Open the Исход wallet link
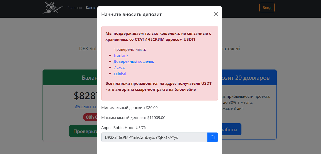This screenshot has width=321, height=154. click(119, 67)
